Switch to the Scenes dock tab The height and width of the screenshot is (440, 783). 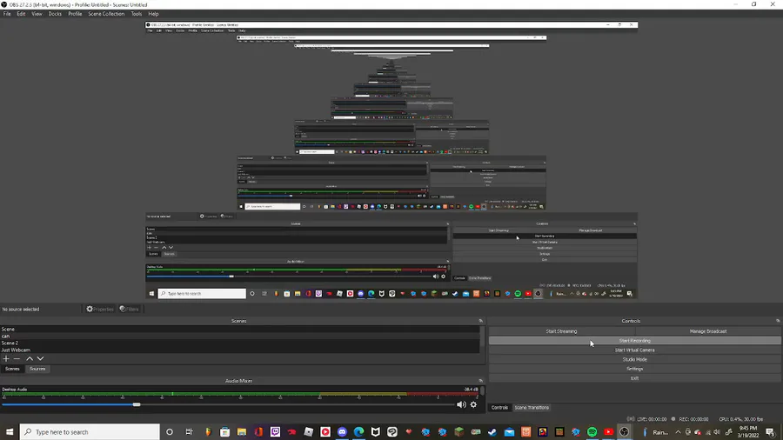pos(12,370)
